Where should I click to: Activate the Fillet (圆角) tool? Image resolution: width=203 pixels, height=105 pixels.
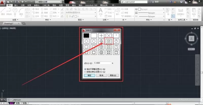point(53,13)
